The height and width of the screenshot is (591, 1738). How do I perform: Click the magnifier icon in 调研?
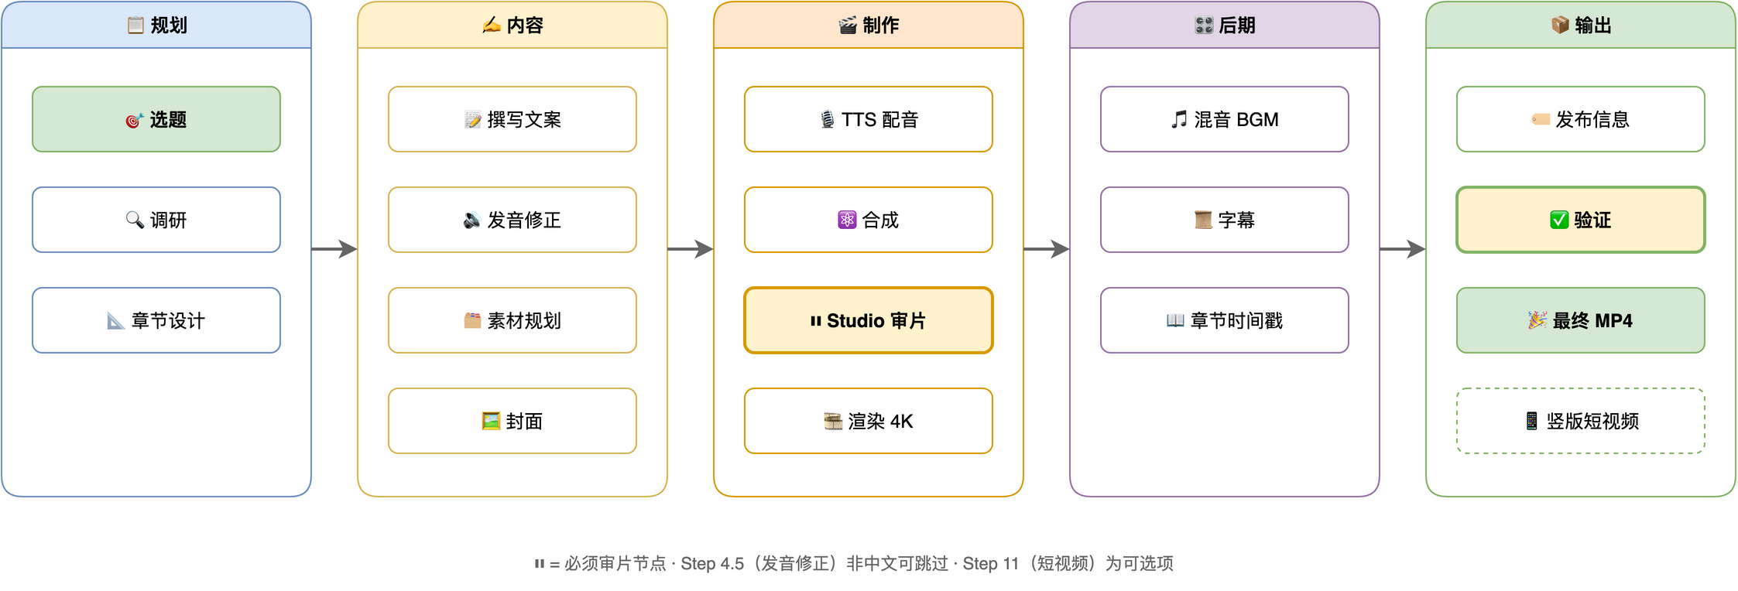[135, 220]
